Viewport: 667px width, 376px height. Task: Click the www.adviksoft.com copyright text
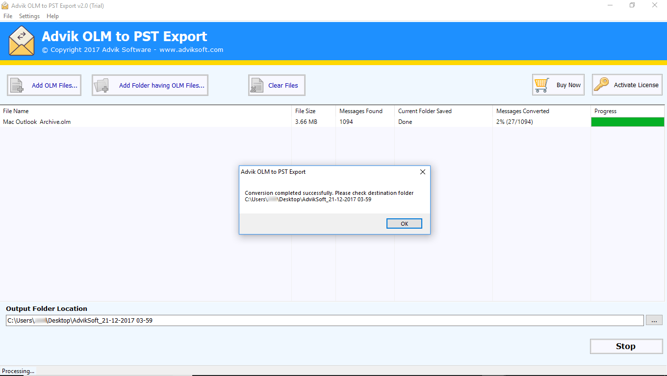point(191,49)
